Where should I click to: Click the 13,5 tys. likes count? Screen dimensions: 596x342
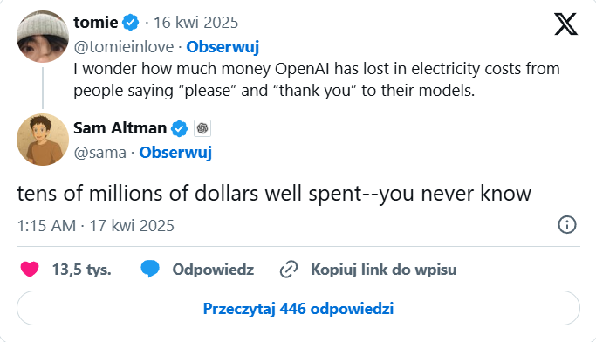[82, 270]
